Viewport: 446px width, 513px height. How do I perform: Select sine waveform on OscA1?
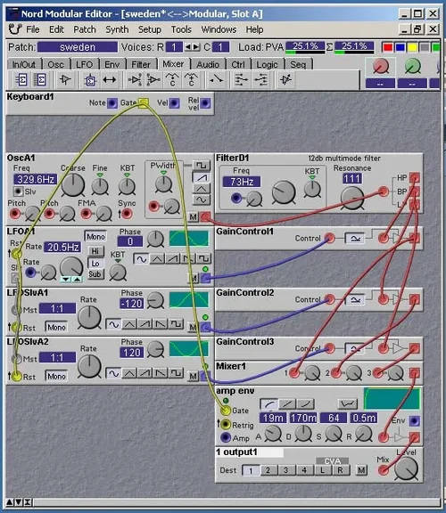click(202, 199)
